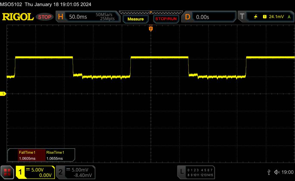Click the trigger source channel 1 badge
295x181 pixels.
[x=264, y=17]
